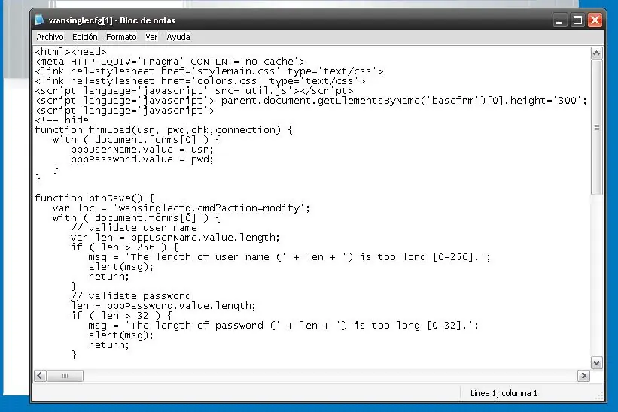
Task: Click the horizontal scrollbar thumb
Action: pyautogui.click(x=65, y=376)
